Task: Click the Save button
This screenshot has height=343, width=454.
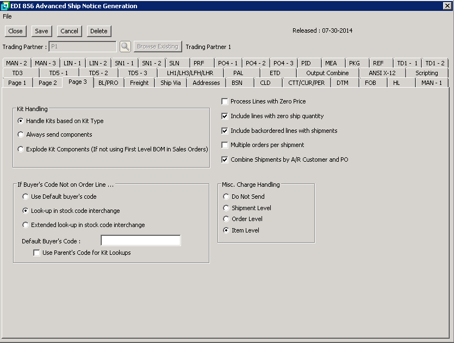Action: [x=41, y=31]
